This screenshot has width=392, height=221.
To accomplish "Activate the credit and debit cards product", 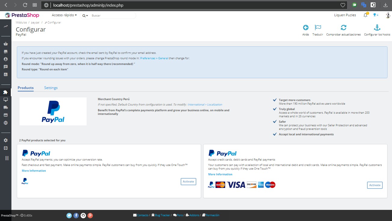I will tap(375, 185).
